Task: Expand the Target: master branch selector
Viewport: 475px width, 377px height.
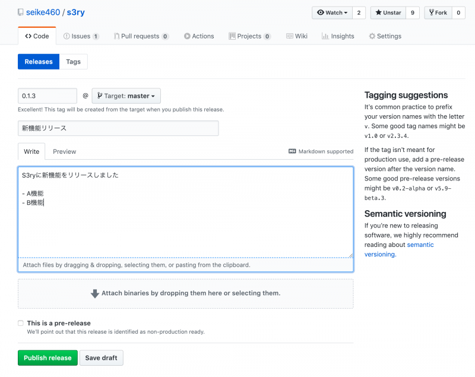Action: (x=126, y=96)
